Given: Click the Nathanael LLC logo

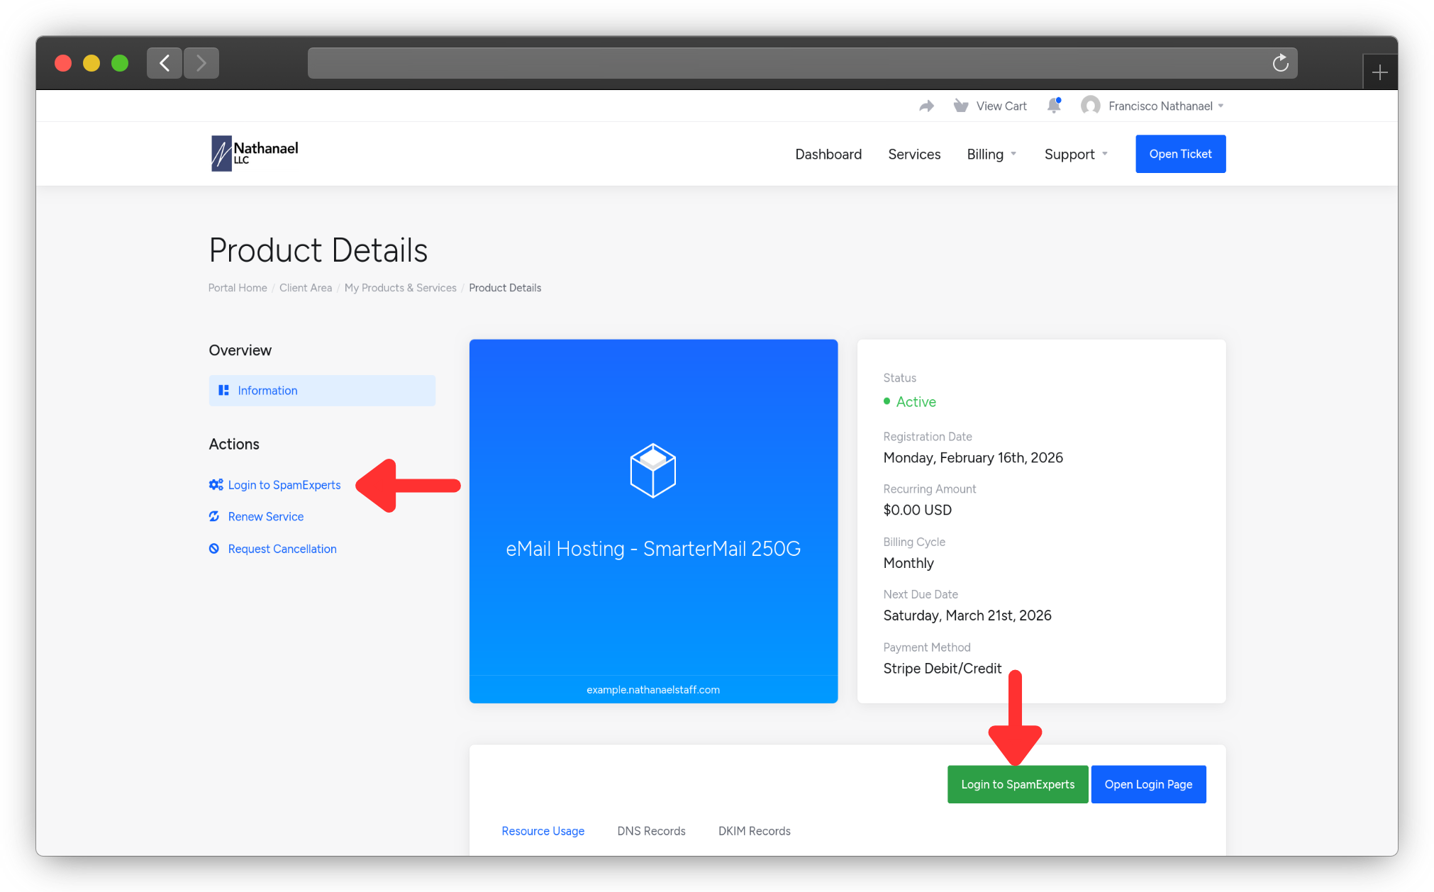Looking at the screenshot, I should coord(255,153).
